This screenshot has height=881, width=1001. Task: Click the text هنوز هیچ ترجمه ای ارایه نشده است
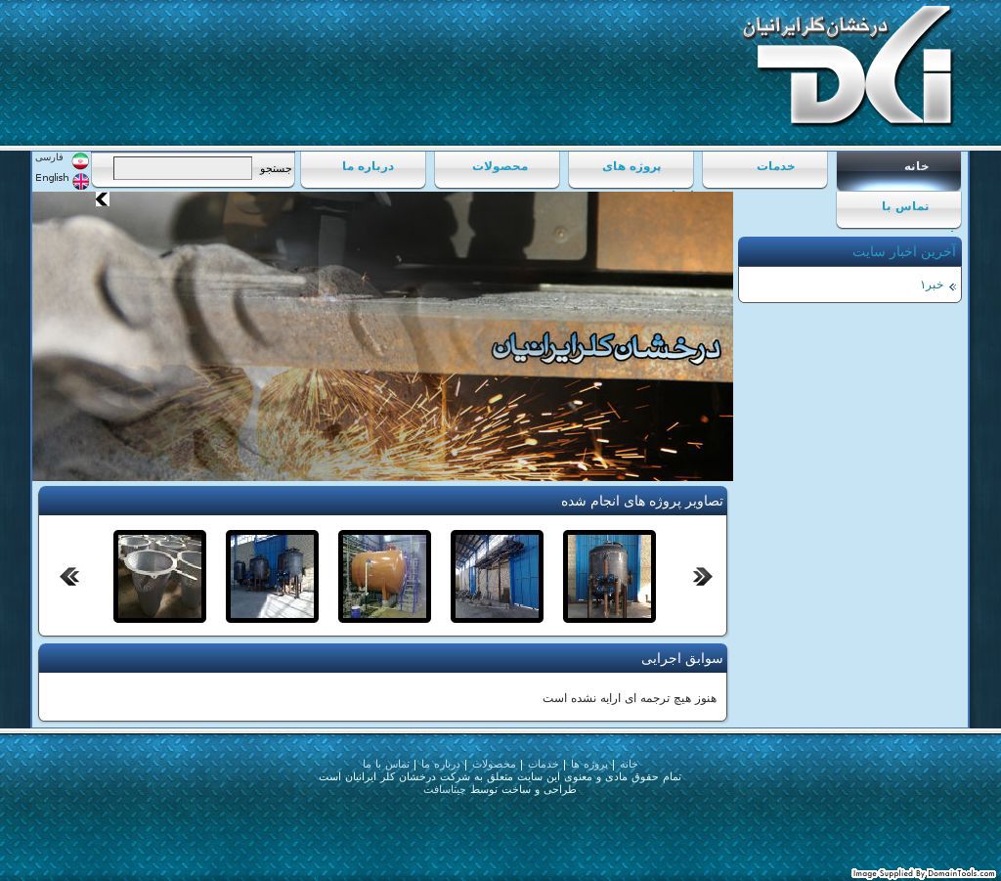point(630,698)
